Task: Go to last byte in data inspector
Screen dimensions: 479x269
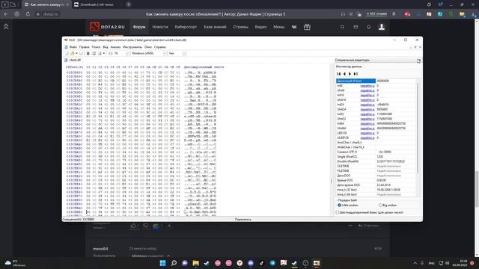Action: pos(356,74)
